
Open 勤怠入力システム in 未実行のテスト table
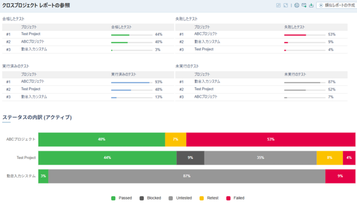coord(207,82)
